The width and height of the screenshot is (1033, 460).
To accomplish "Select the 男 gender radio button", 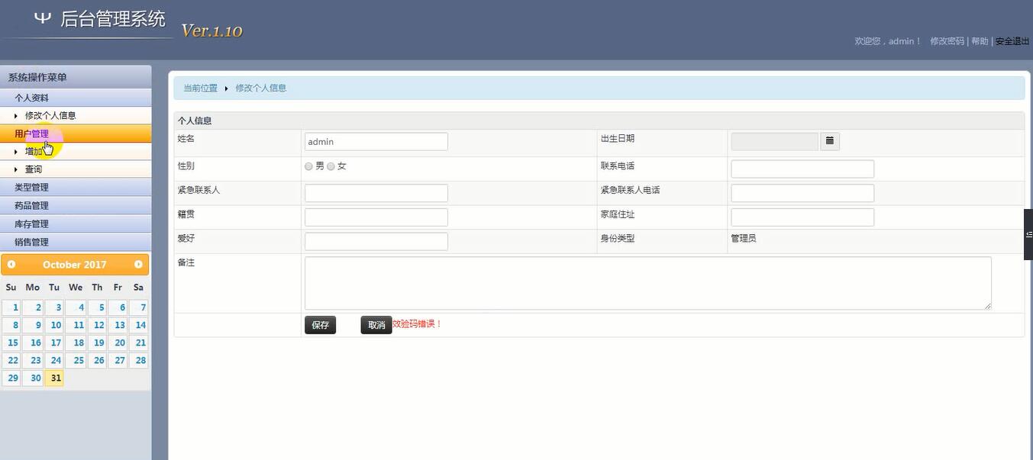I will (308, 166).
